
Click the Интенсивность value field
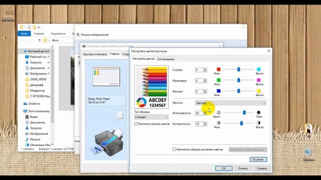(199, 113)
